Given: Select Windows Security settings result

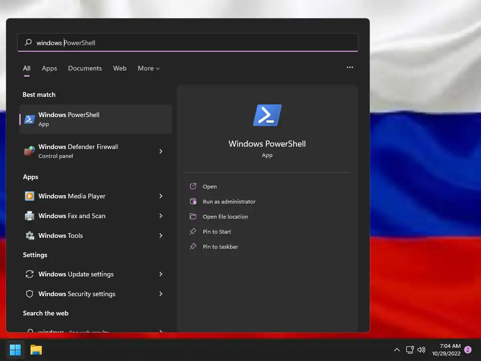Looking at the screenshot, I should [95, 294].
